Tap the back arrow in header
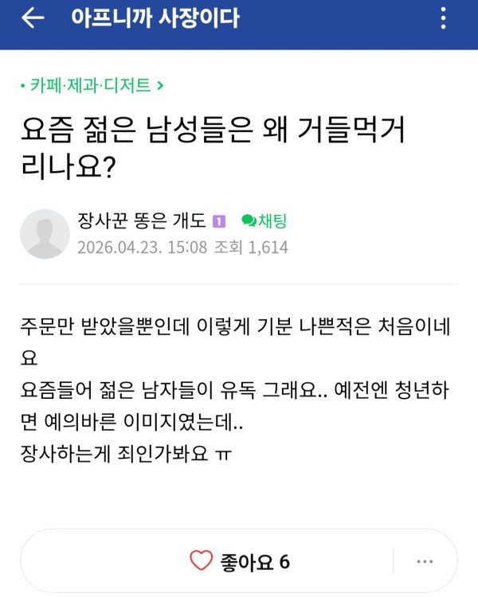The image size is (478, 597). pos(33,19)
